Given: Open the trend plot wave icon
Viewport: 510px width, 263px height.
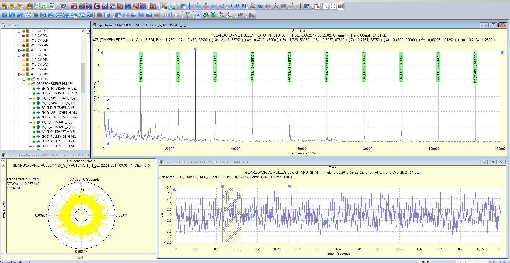Looking at the screenshot, I should (5, 15).
